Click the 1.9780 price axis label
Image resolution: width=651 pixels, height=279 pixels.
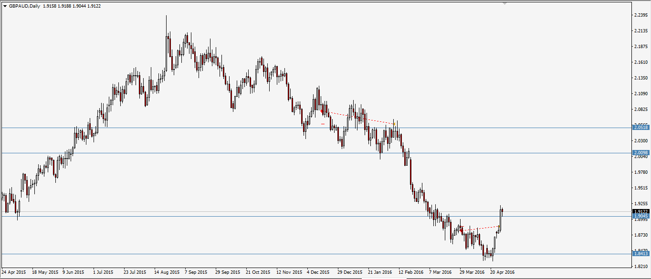click(641, 172)
